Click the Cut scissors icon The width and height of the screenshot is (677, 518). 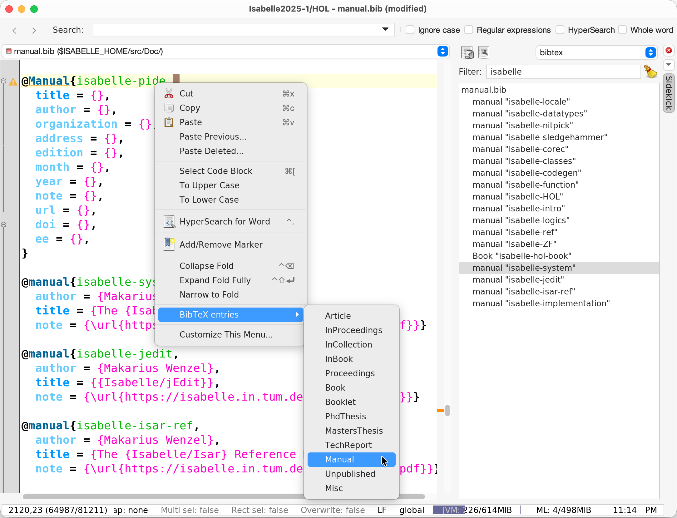pyautogui.click(x=169, y=94)
